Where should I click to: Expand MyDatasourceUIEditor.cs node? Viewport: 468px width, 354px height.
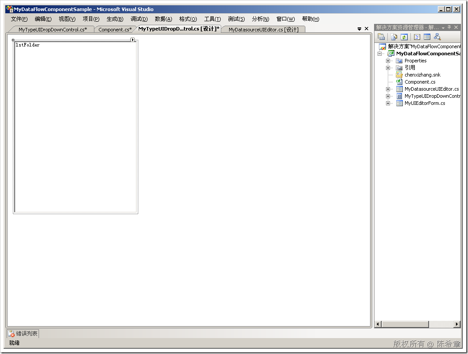click(388, 89)
